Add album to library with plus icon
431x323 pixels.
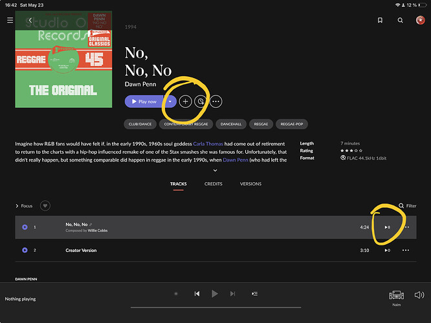pos(185,101)
